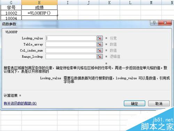Select the 成绩 header cell
174x131 pixels.
[x=39, y=7]
